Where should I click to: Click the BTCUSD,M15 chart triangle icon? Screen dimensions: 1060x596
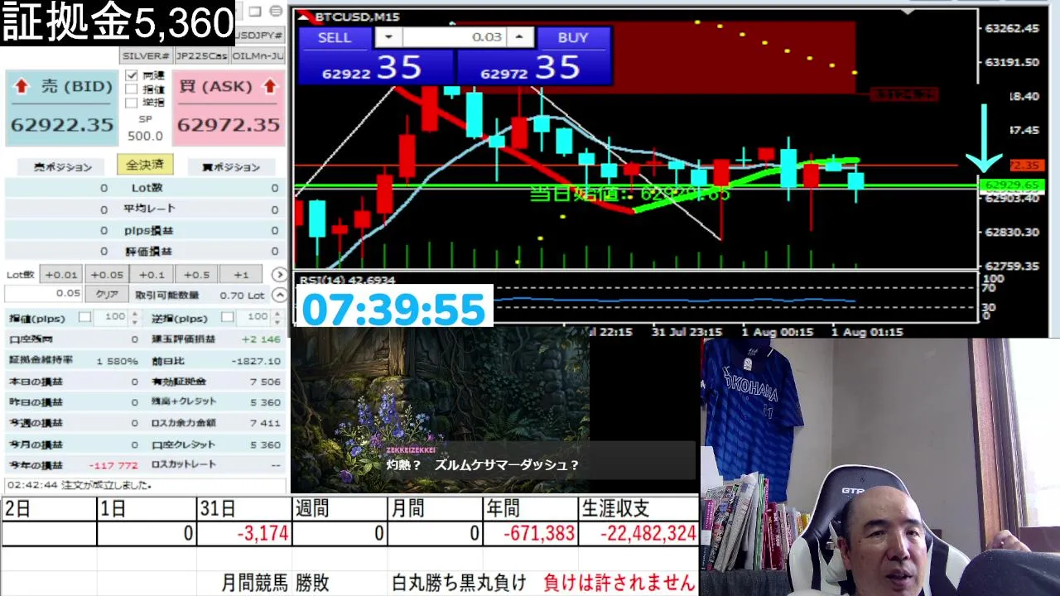(305, 17)
